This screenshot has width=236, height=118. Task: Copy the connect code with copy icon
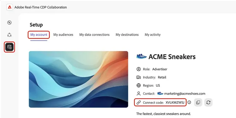click(198, 103)
